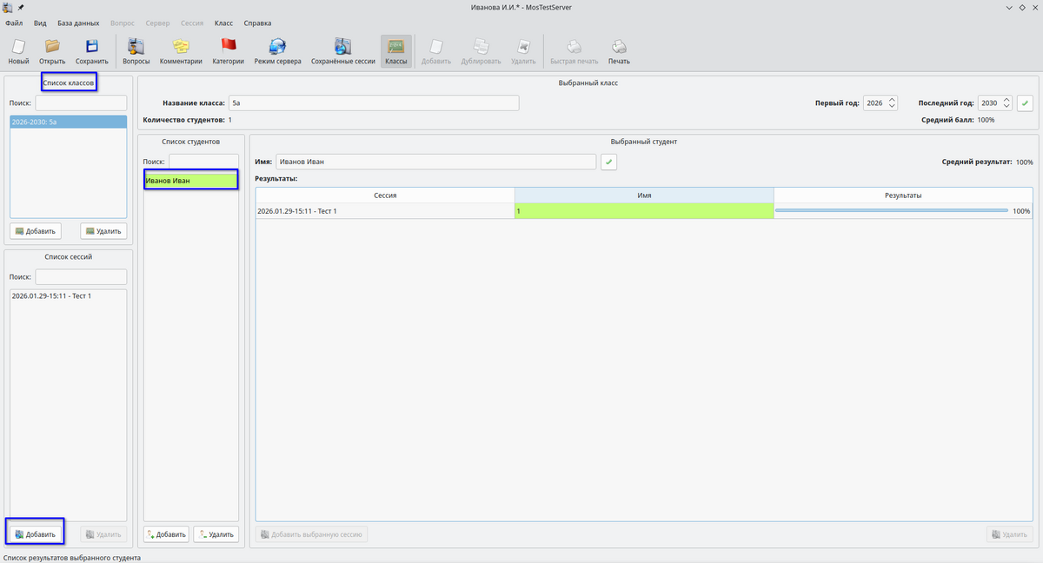Open Сохранённые сессии from toolbar
Screen dimensions: 1043x563
342,51
